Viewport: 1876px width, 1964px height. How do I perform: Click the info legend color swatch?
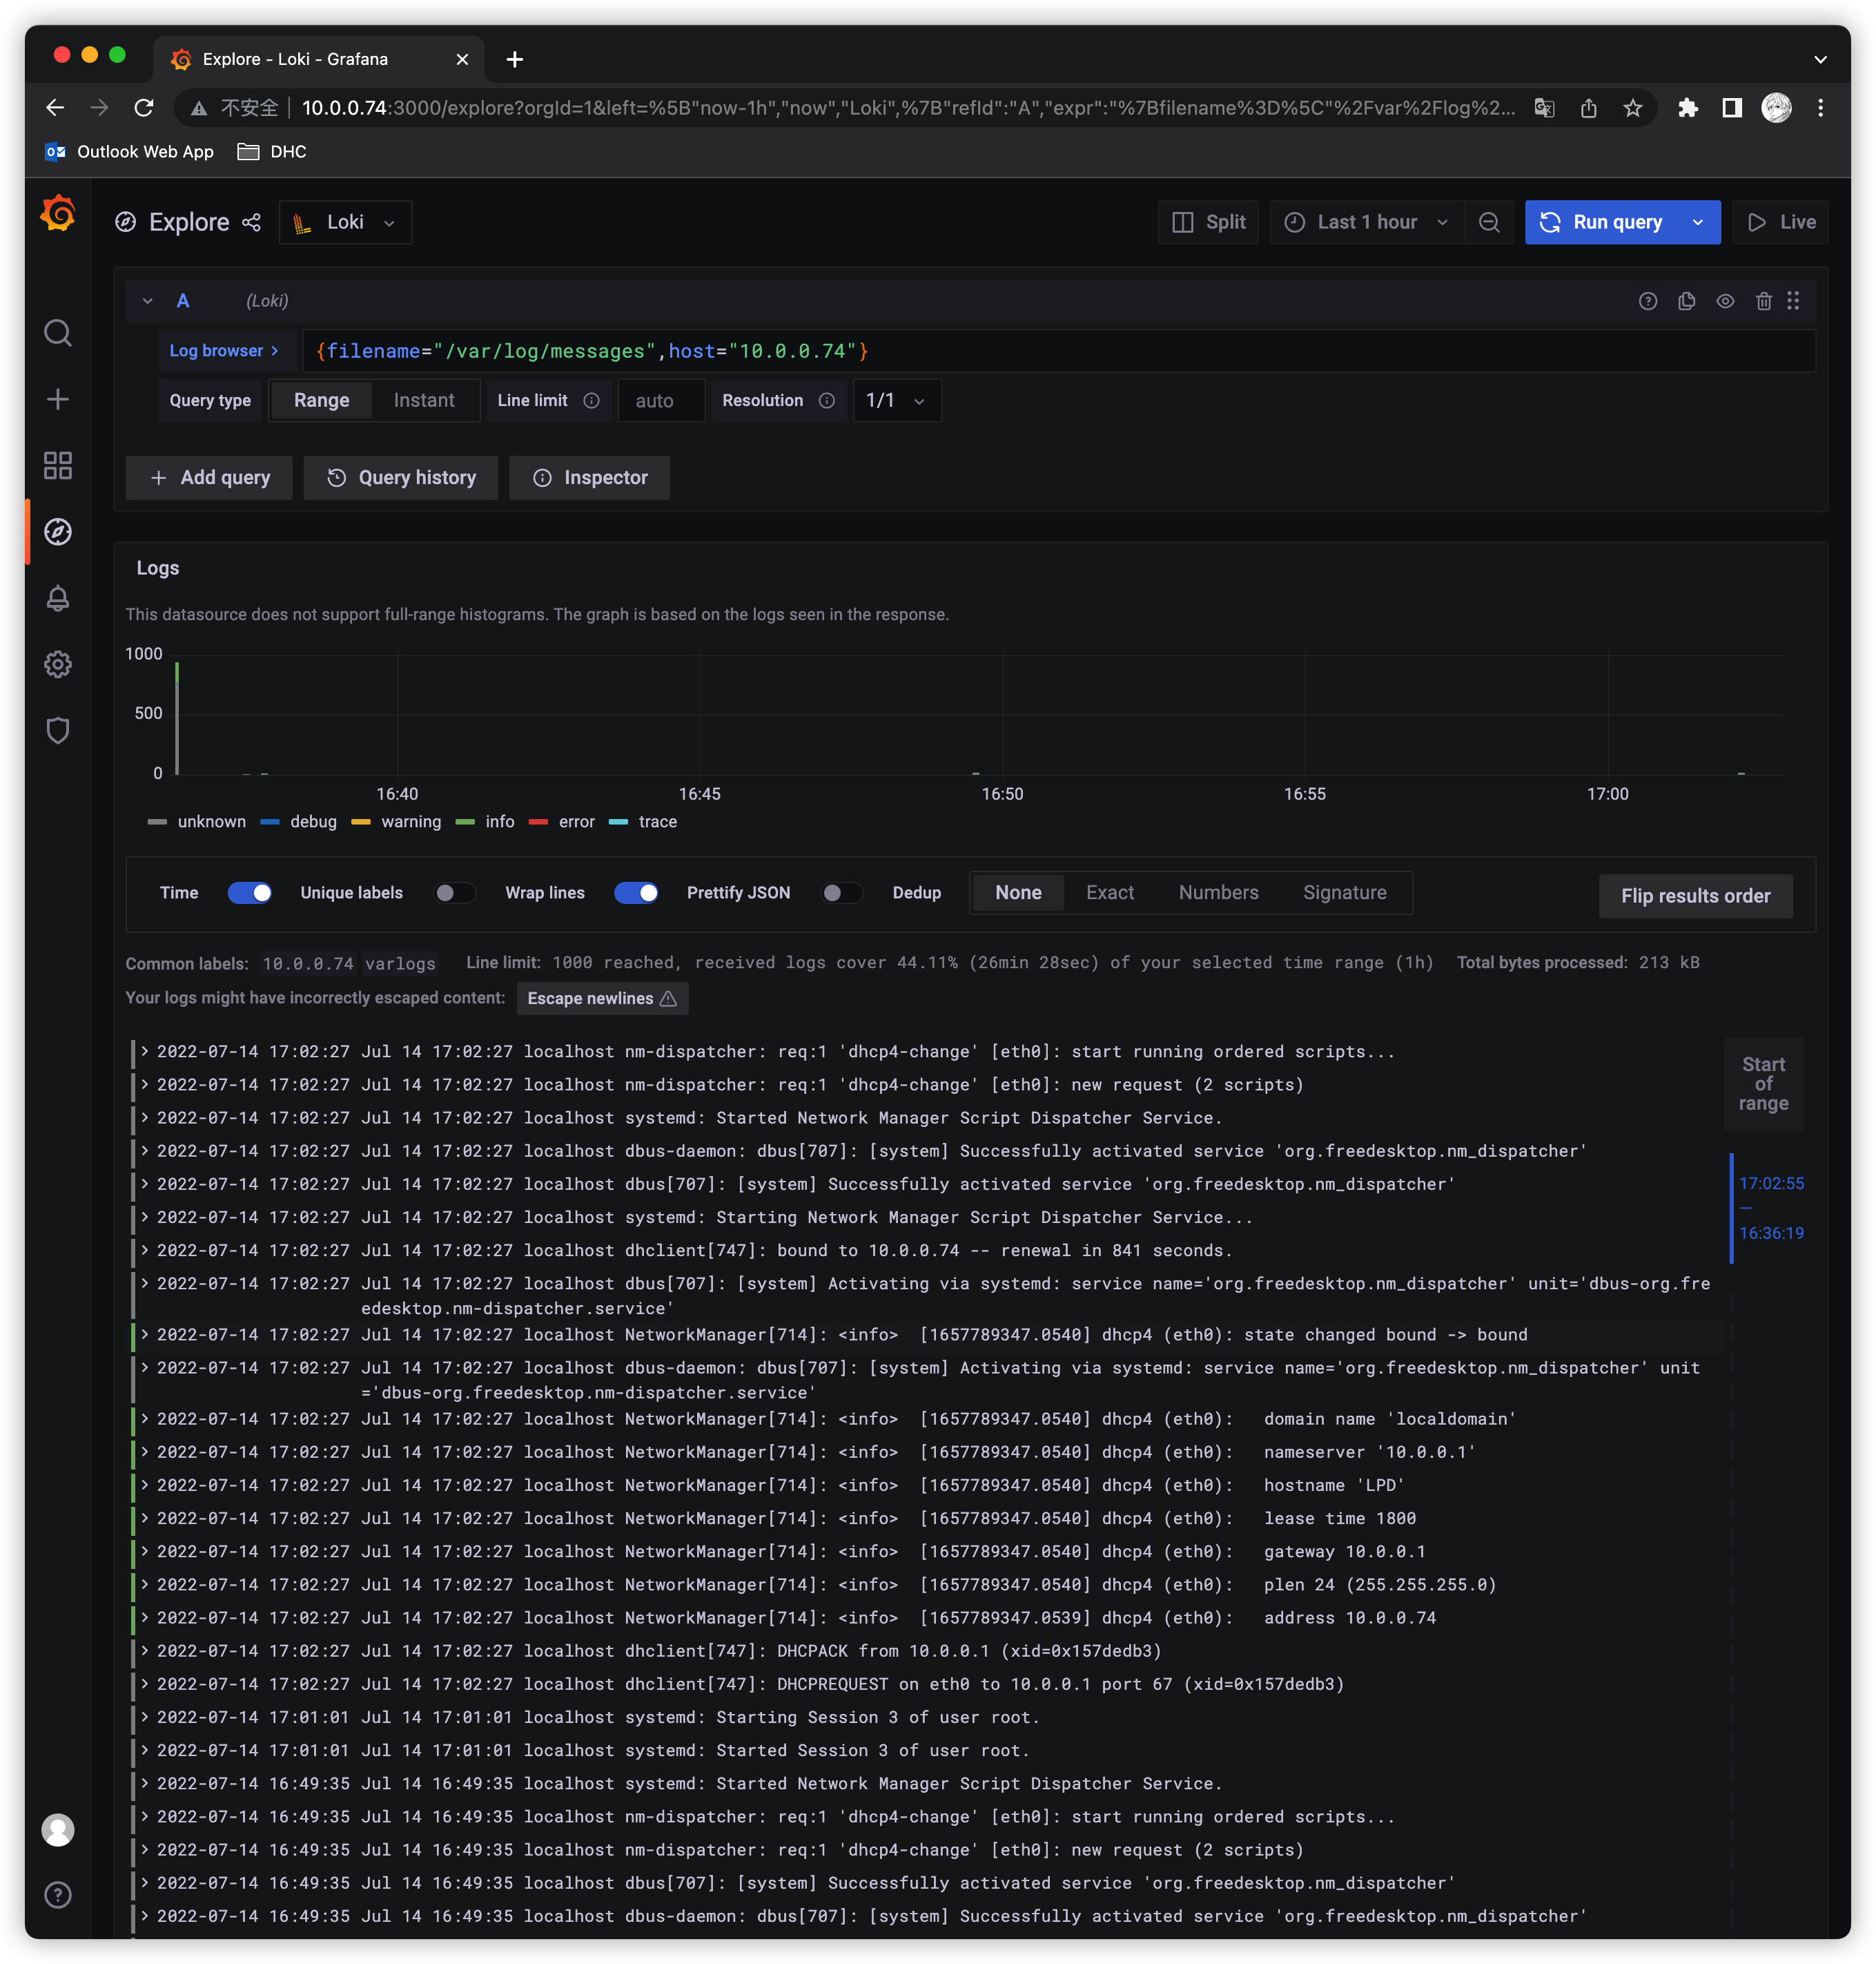coord(465,821)
